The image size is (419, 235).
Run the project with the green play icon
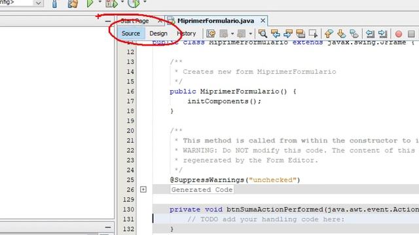click(x=90, y=3)
